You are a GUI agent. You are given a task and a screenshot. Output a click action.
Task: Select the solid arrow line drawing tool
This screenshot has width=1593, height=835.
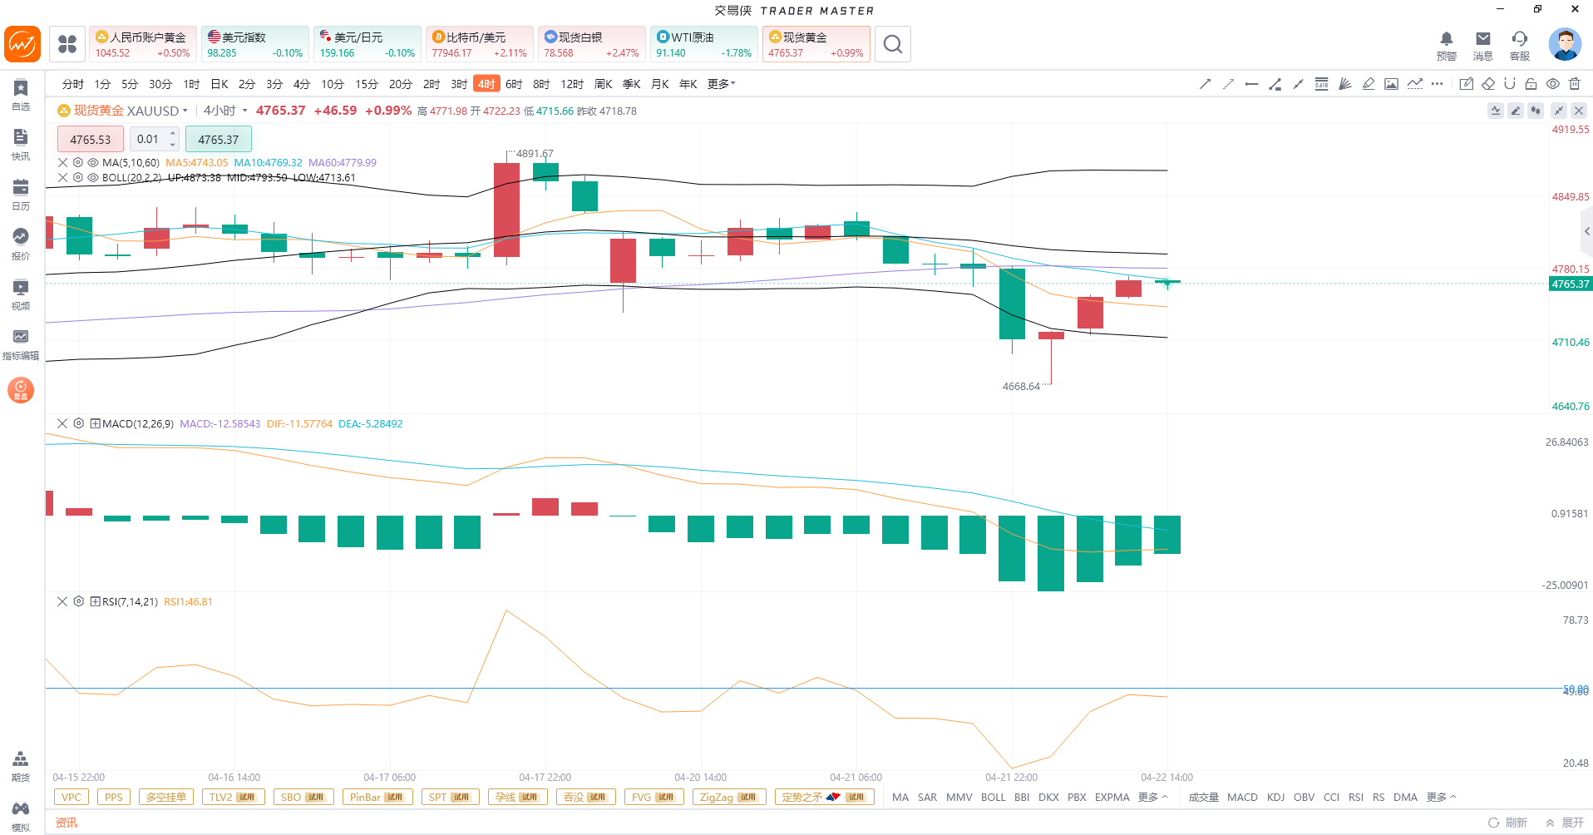click(1205, 84)
